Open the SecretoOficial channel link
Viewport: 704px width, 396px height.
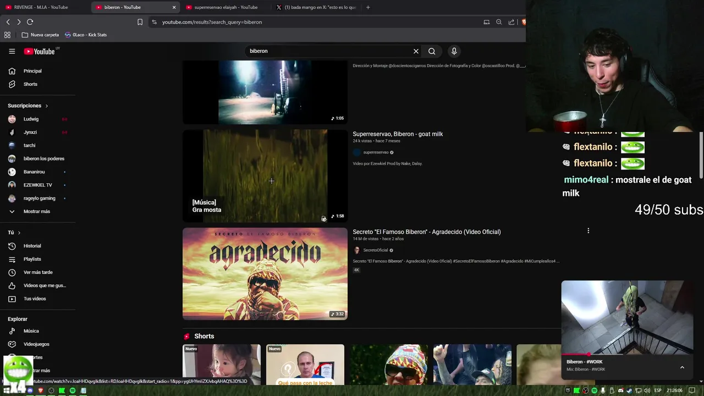(x=376, y=250)
